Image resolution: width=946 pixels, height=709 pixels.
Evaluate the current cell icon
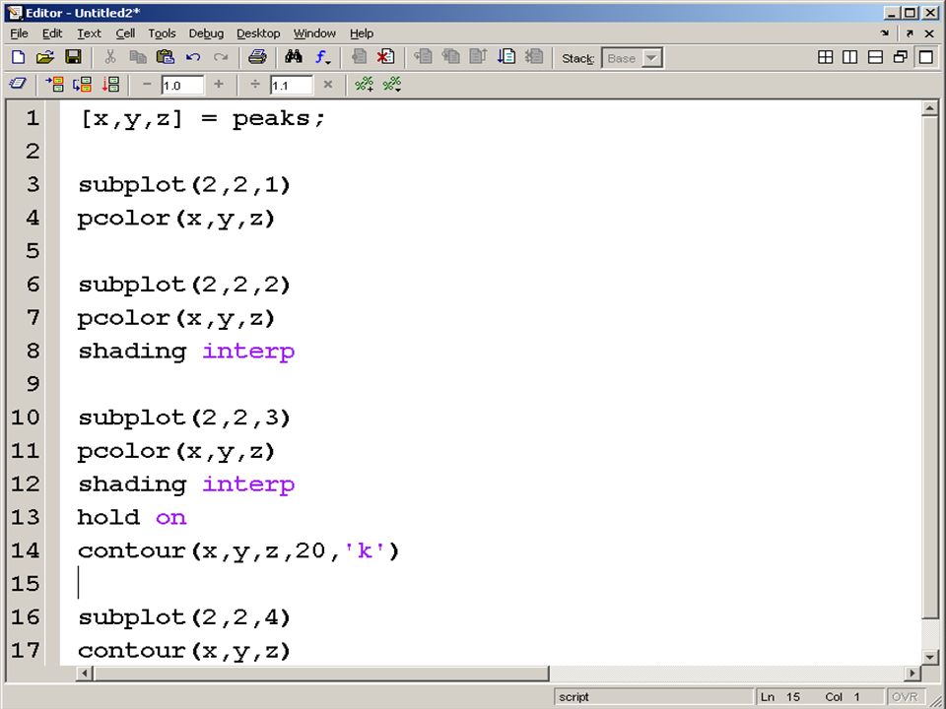coord(55,84)
